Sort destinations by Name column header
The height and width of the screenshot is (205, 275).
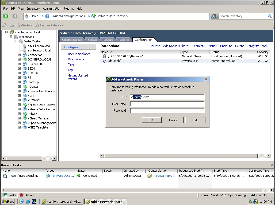point(140,52)
